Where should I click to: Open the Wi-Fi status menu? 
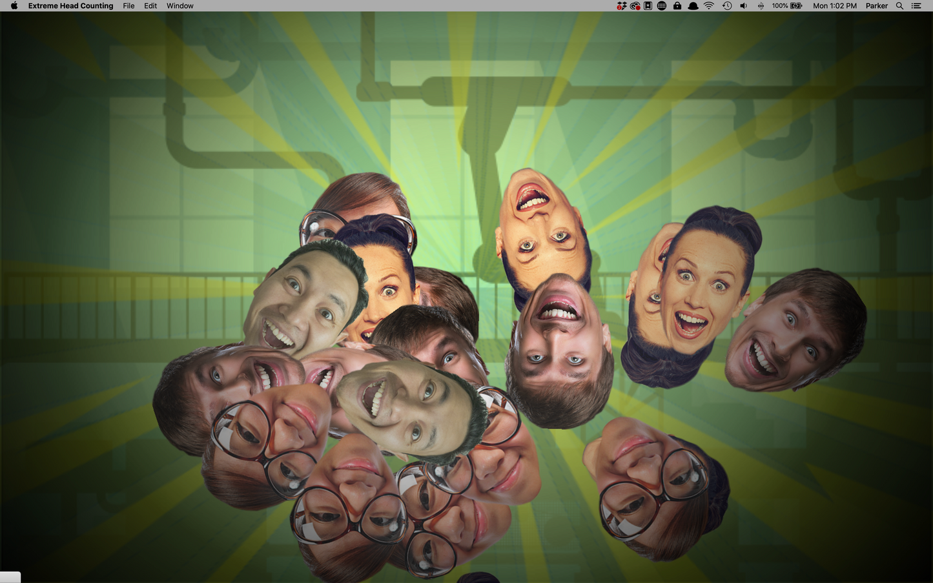point(709,6)
